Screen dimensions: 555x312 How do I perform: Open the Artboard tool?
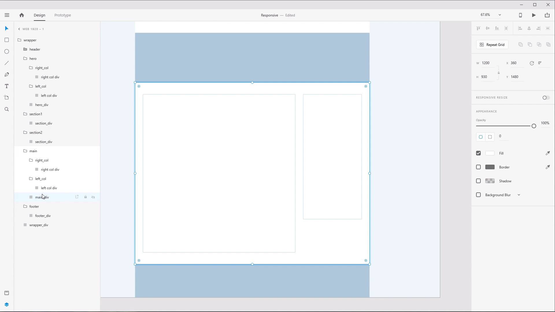6,98
